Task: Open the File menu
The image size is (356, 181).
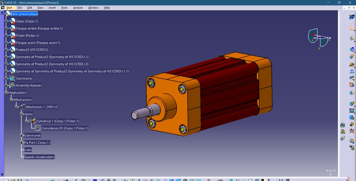Action: (20, 8)
